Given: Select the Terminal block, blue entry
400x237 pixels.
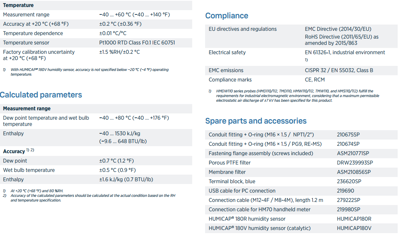Looking at the screenshot, I should [x=232, y=181].
